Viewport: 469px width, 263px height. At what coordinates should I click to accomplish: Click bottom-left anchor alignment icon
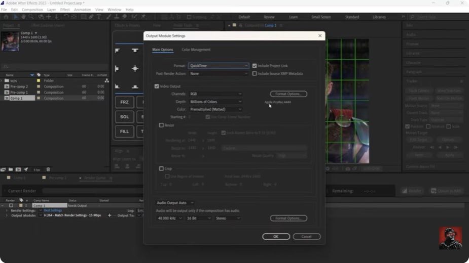117,86
